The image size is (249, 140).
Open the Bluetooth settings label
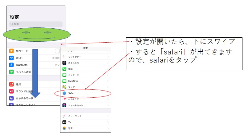pyautogui.click(x=21, y=65)
